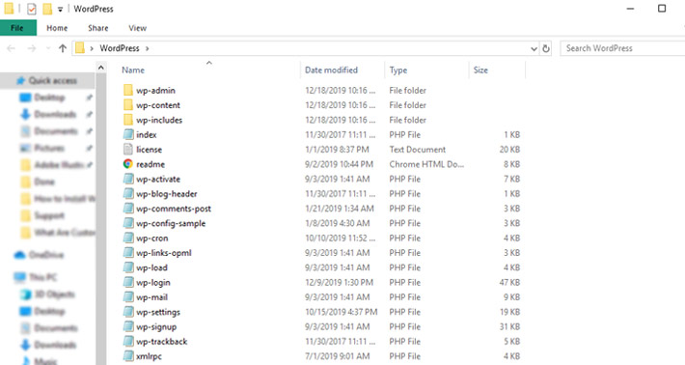Open the address bar history dropdown

coord(534,48)
